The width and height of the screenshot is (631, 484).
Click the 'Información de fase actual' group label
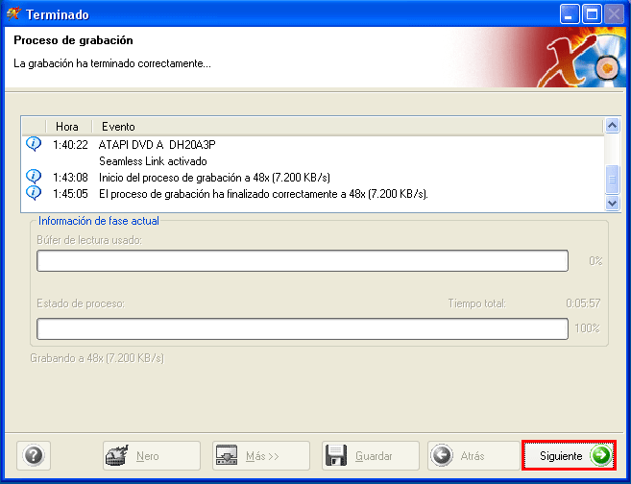coord(99,221)
